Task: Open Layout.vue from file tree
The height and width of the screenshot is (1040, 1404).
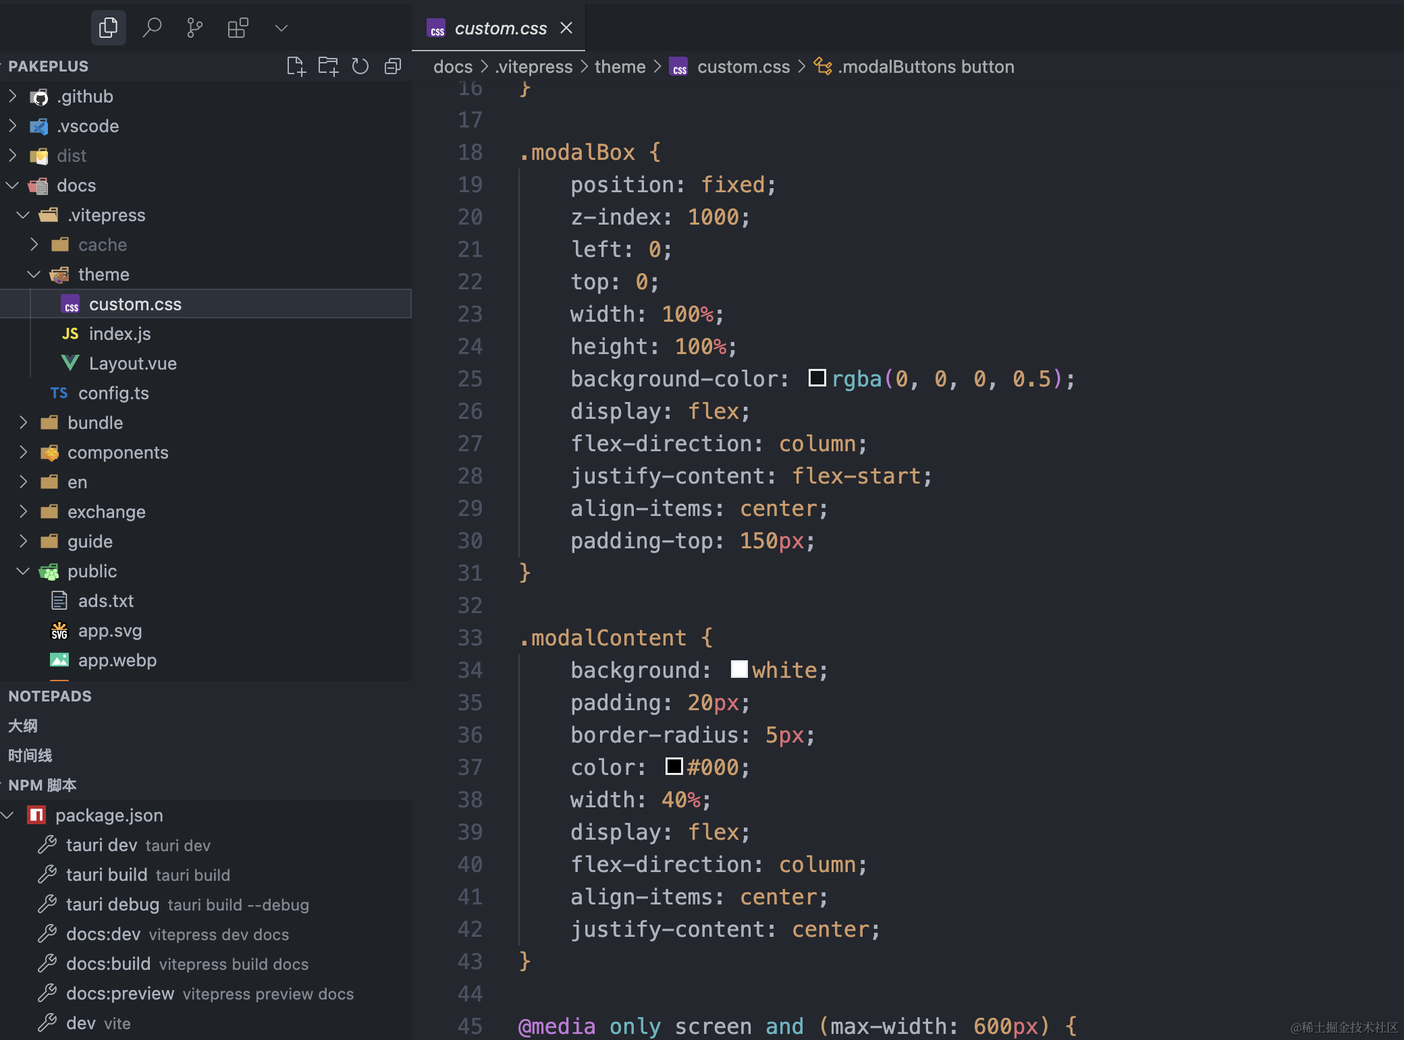Action: tap(132, 364)
